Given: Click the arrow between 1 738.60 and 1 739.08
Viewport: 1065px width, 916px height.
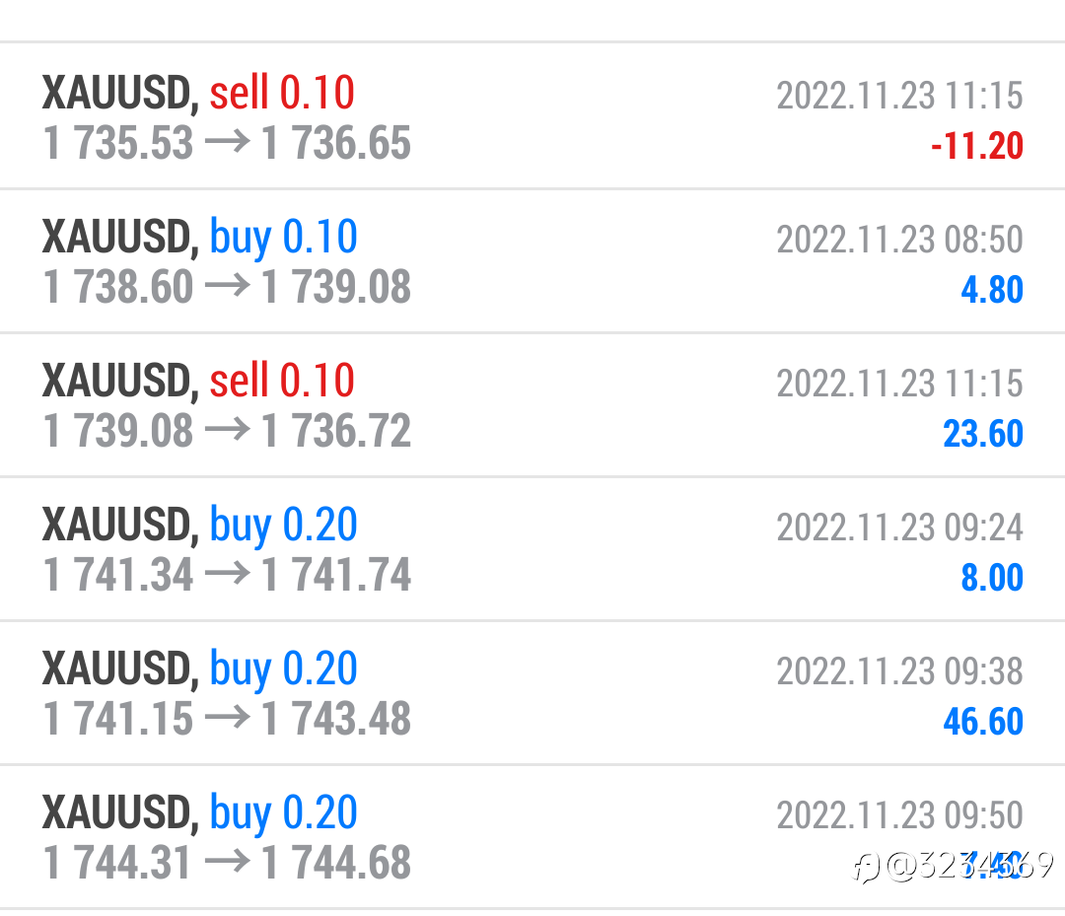Looking at the screenshot, I should tap(228, 285).
